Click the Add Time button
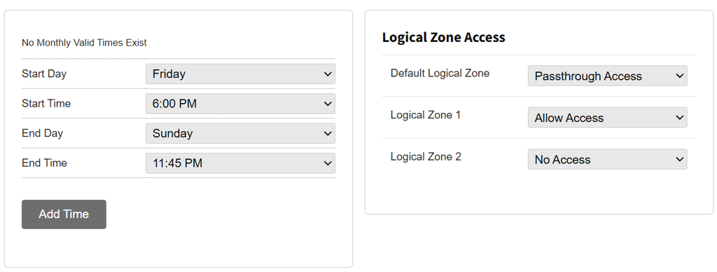This screenshot has height=272, width=717. tap(64, 215)
